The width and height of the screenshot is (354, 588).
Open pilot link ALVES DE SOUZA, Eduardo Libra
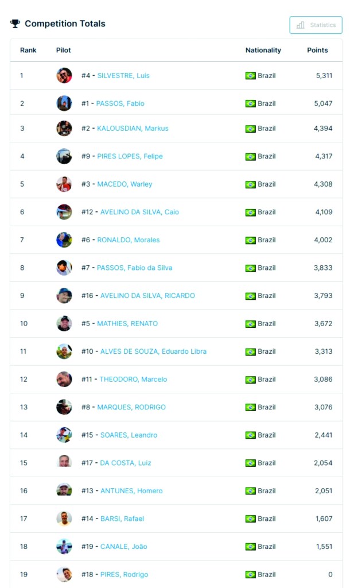(x=153, y=351)
